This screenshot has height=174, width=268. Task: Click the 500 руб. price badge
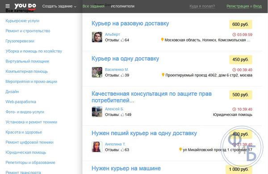click(241, 95)
